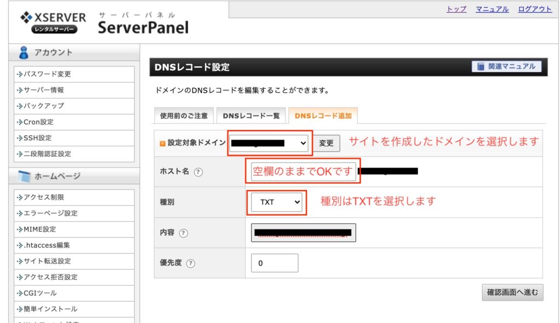
Task: Open the 関連マニュアル book icon button
Action: tap(506, 66)
